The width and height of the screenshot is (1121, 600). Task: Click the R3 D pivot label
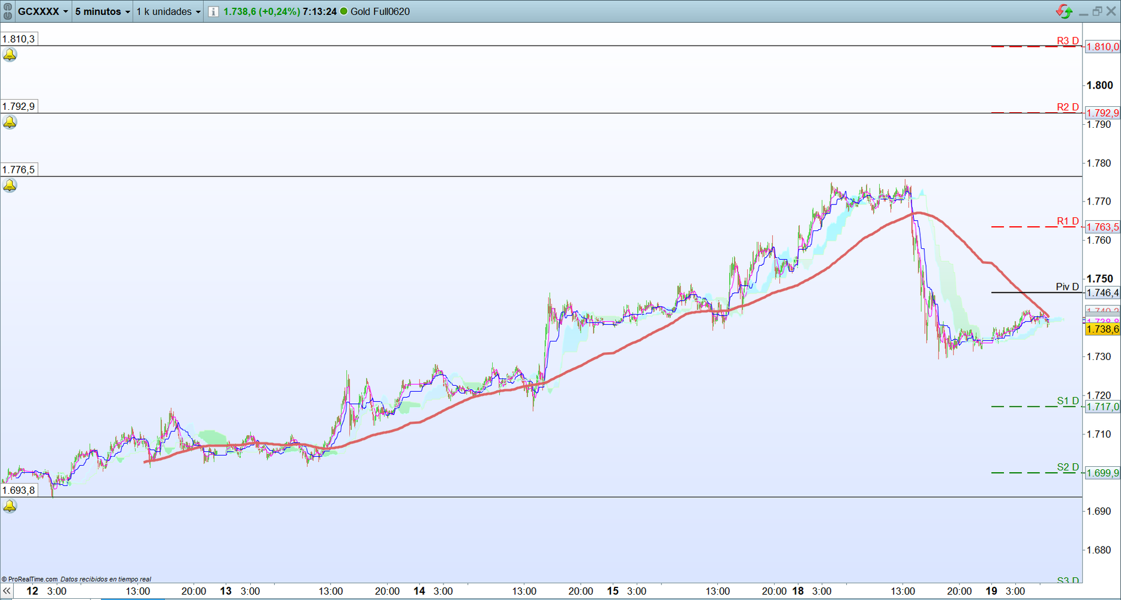click(x=1068, y=41)
